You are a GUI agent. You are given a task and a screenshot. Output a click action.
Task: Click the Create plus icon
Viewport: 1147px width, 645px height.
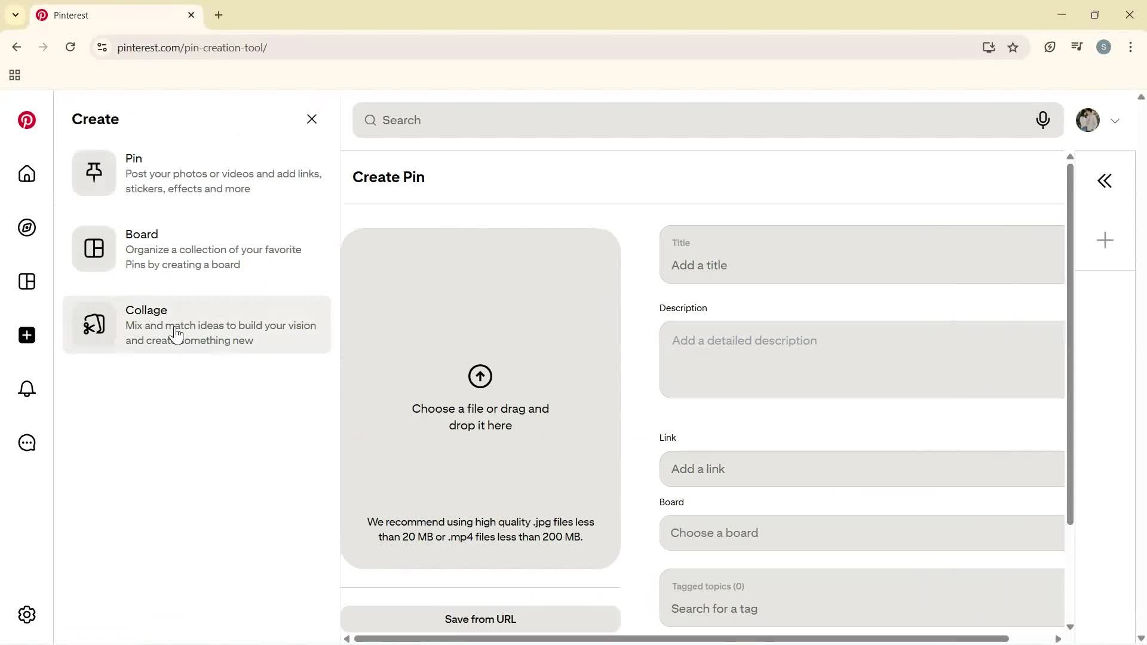point(26,335)
